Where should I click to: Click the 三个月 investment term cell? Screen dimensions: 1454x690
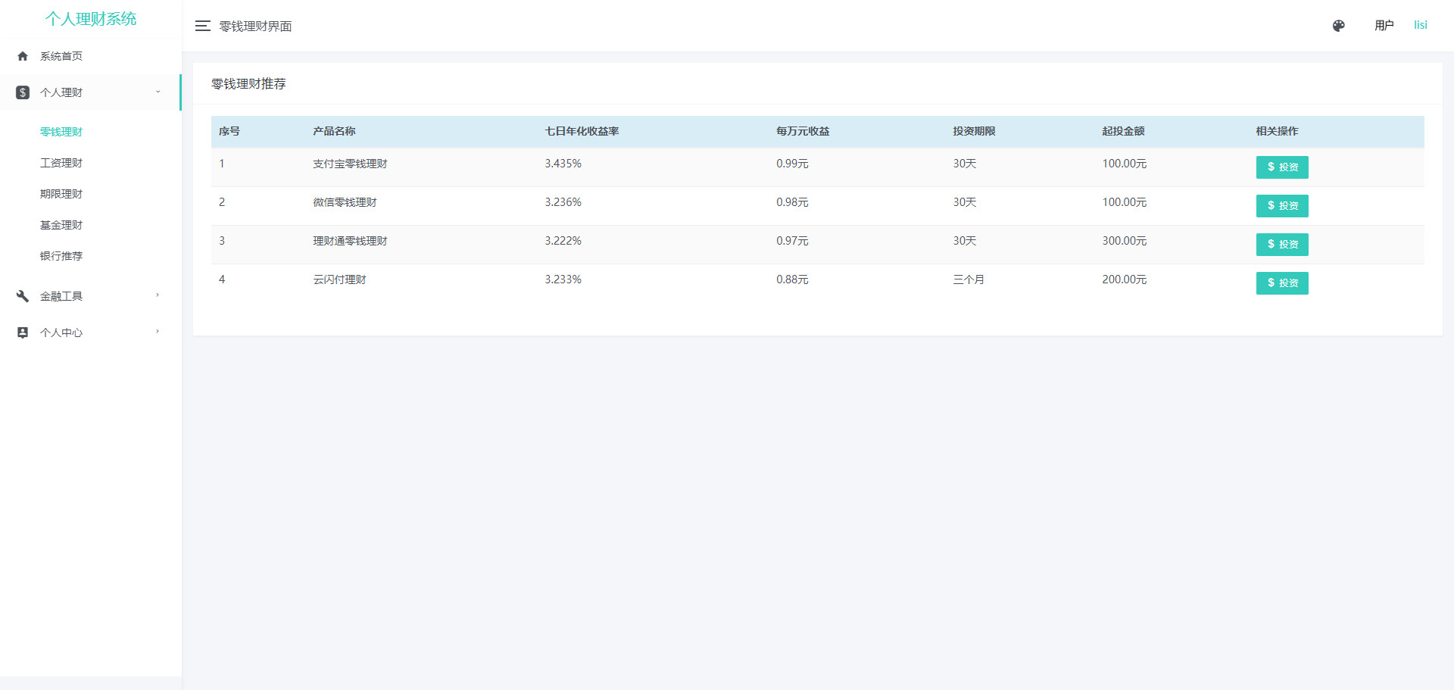click(969, 279)
